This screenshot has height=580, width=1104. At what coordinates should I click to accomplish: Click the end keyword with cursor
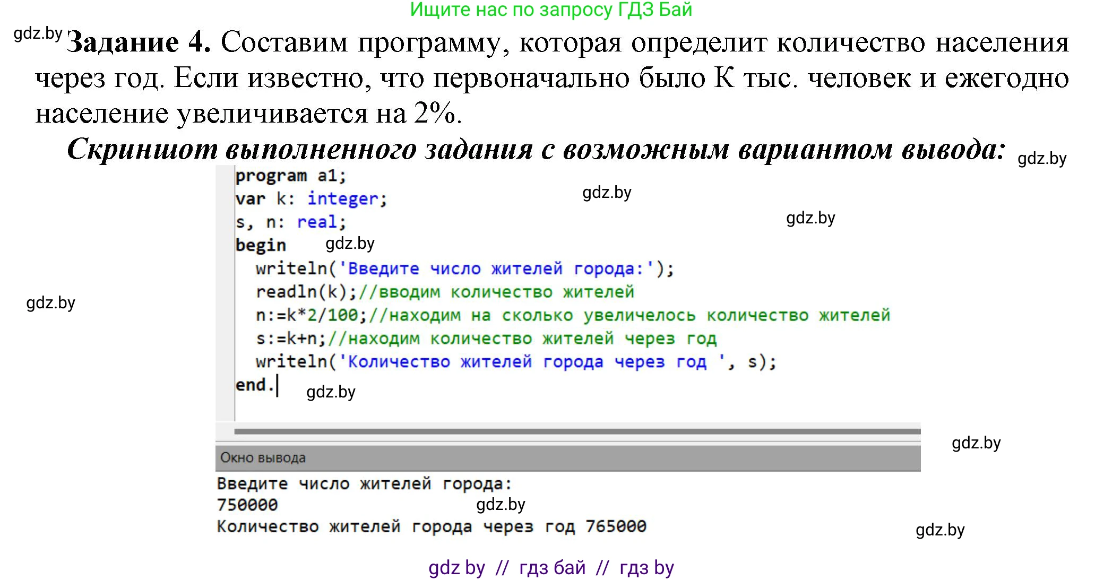click(254, 384)
